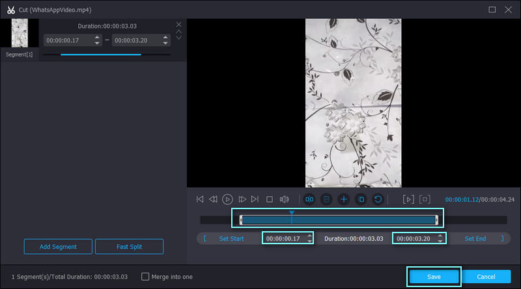Click the blue playhead marker on timeline

click(x=291, y=212)
